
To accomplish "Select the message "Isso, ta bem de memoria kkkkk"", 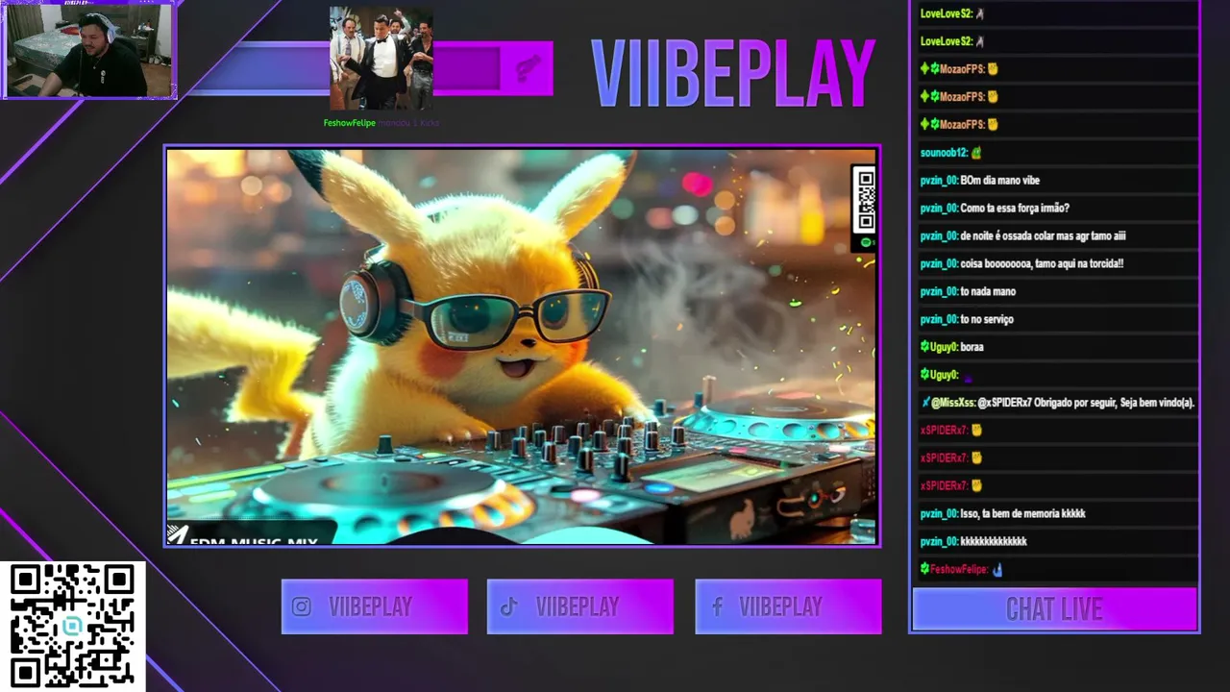I will click(x=1022, y=514).
